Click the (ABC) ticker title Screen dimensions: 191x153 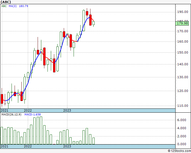[6, 2]
